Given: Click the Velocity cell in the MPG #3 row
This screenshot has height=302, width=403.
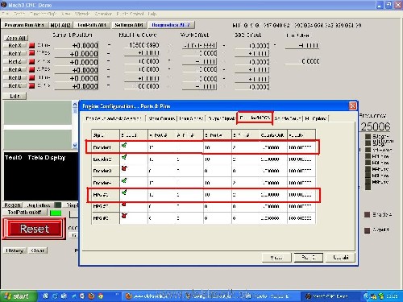Looking at the screenshot, I should 301,218.
